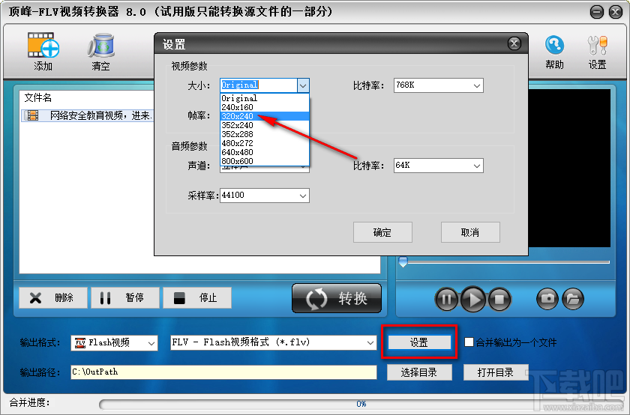Minimize the main converter window
Image resolution: width=630 pixels, height=415 pixels.
[597, 12]
